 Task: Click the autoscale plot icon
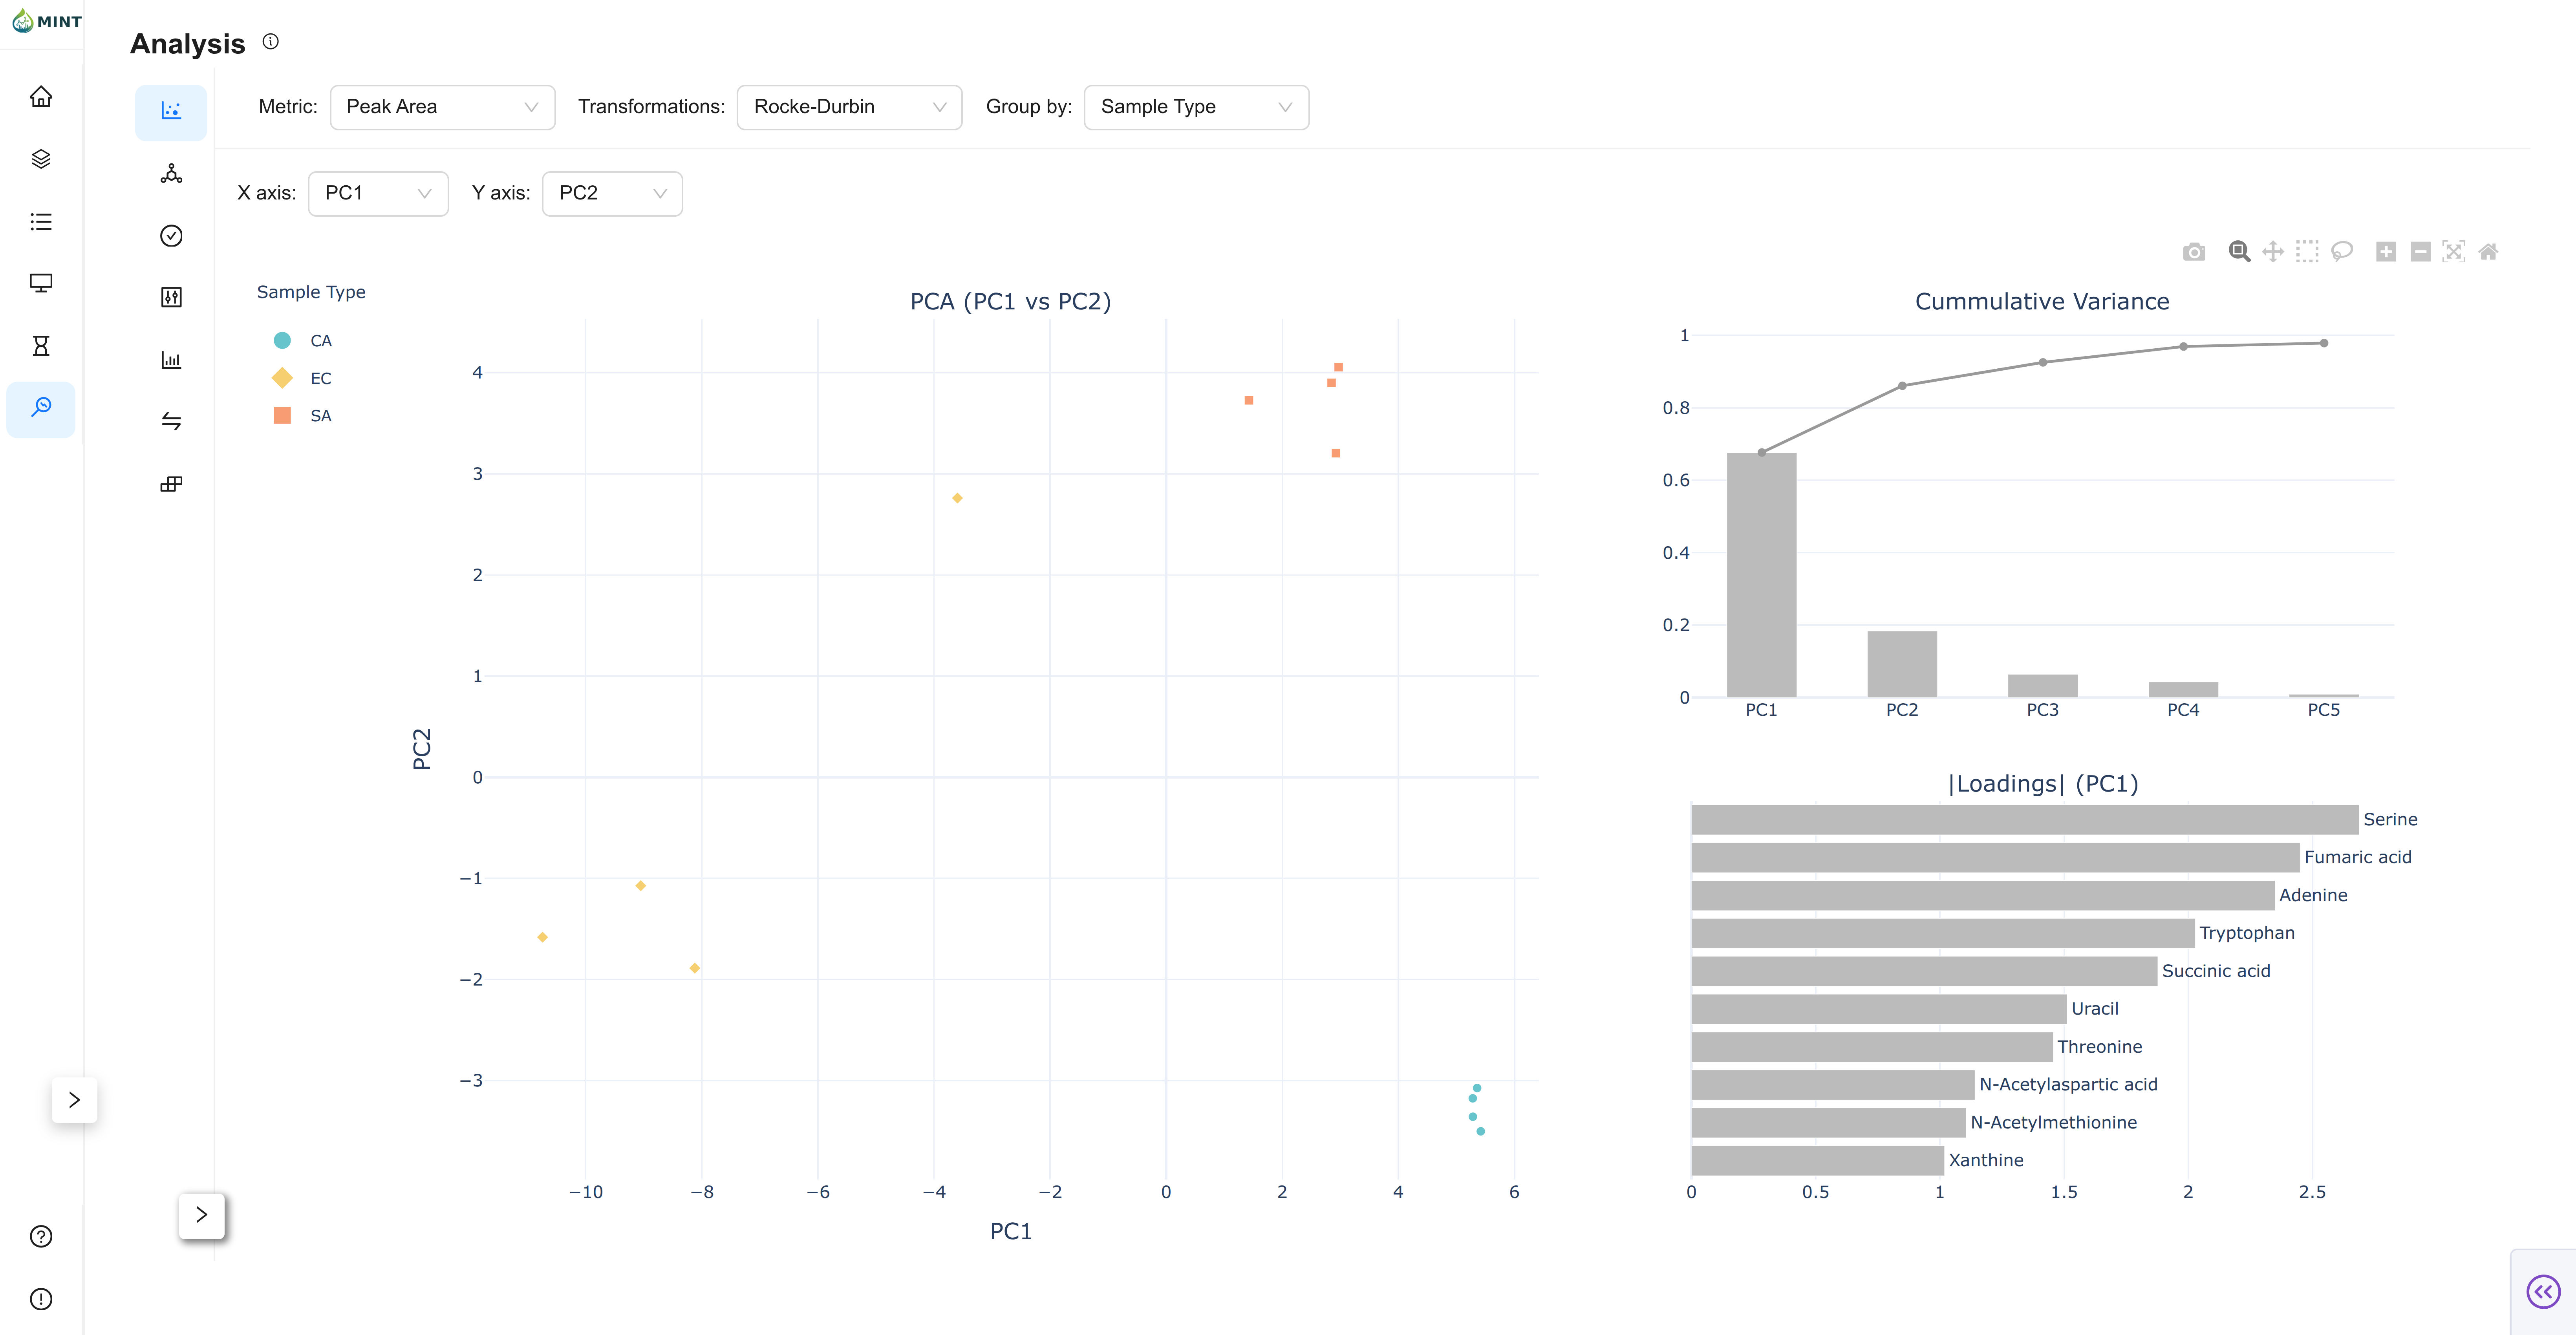point(2453,252)
